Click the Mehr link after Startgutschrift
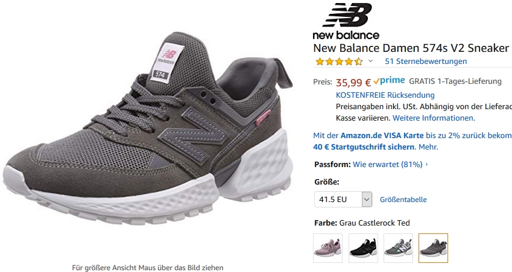This screenshot has width=512, height=272. pos(428,147)
